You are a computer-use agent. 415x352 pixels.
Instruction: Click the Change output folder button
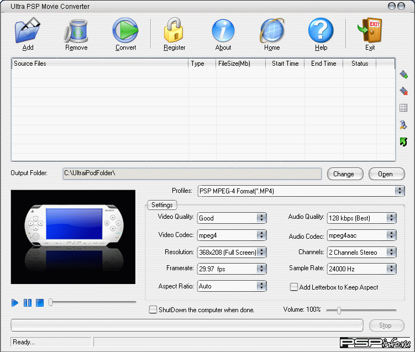[343, 174]
